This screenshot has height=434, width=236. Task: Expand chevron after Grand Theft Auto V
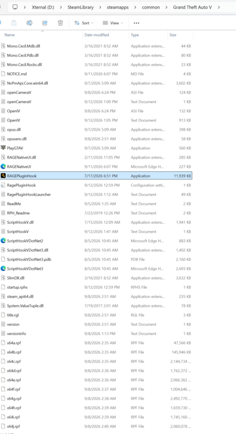tap(219, 7)
